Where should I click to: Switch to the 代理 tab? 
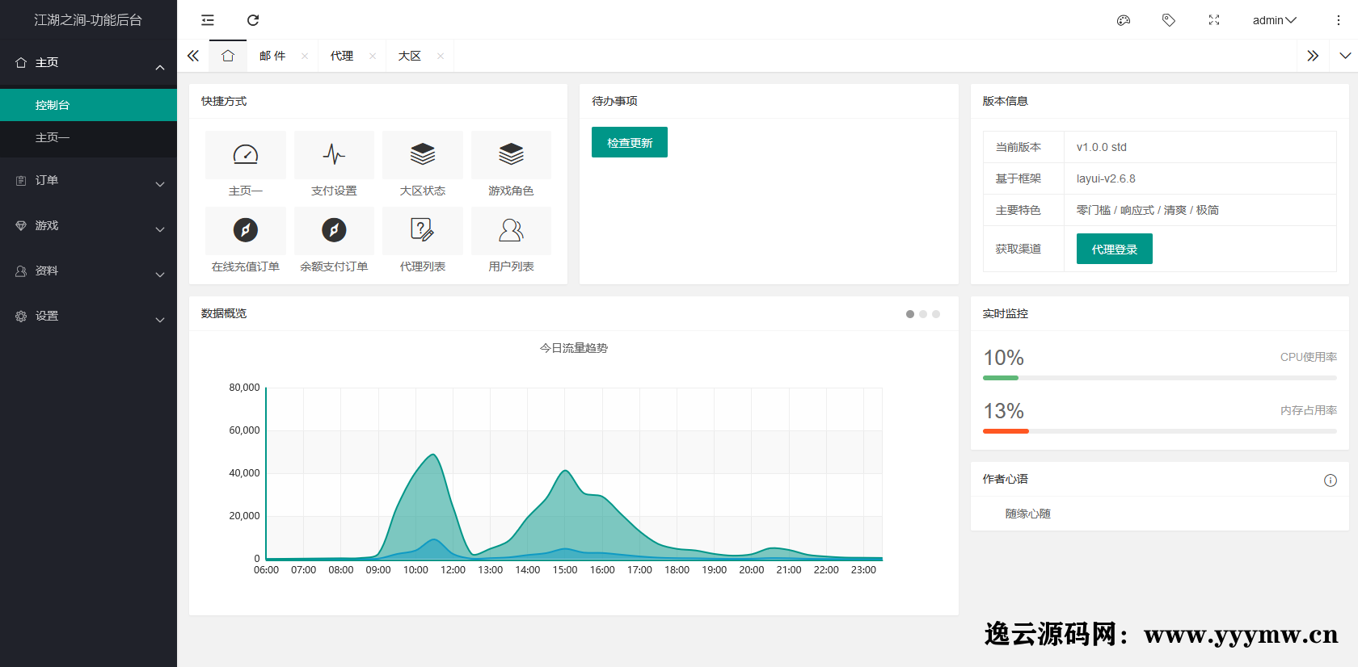[341, 56]
